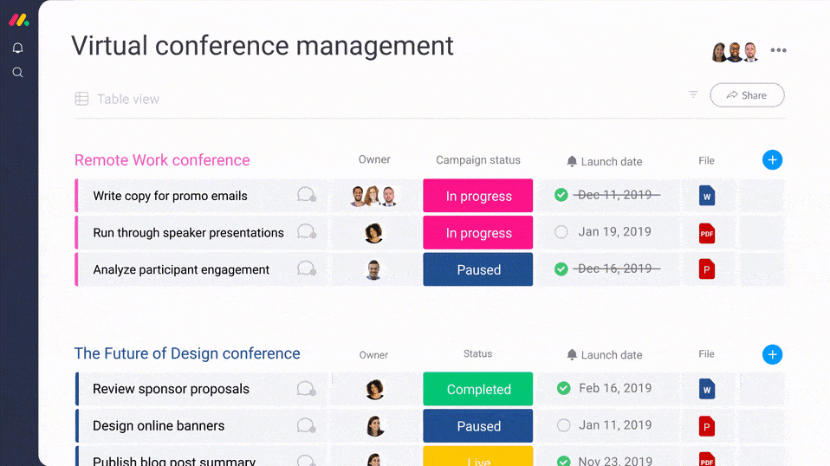Open updates bubble for Write copy for promo emails
This screenshot has height=466, width=830.
(307, 195)
